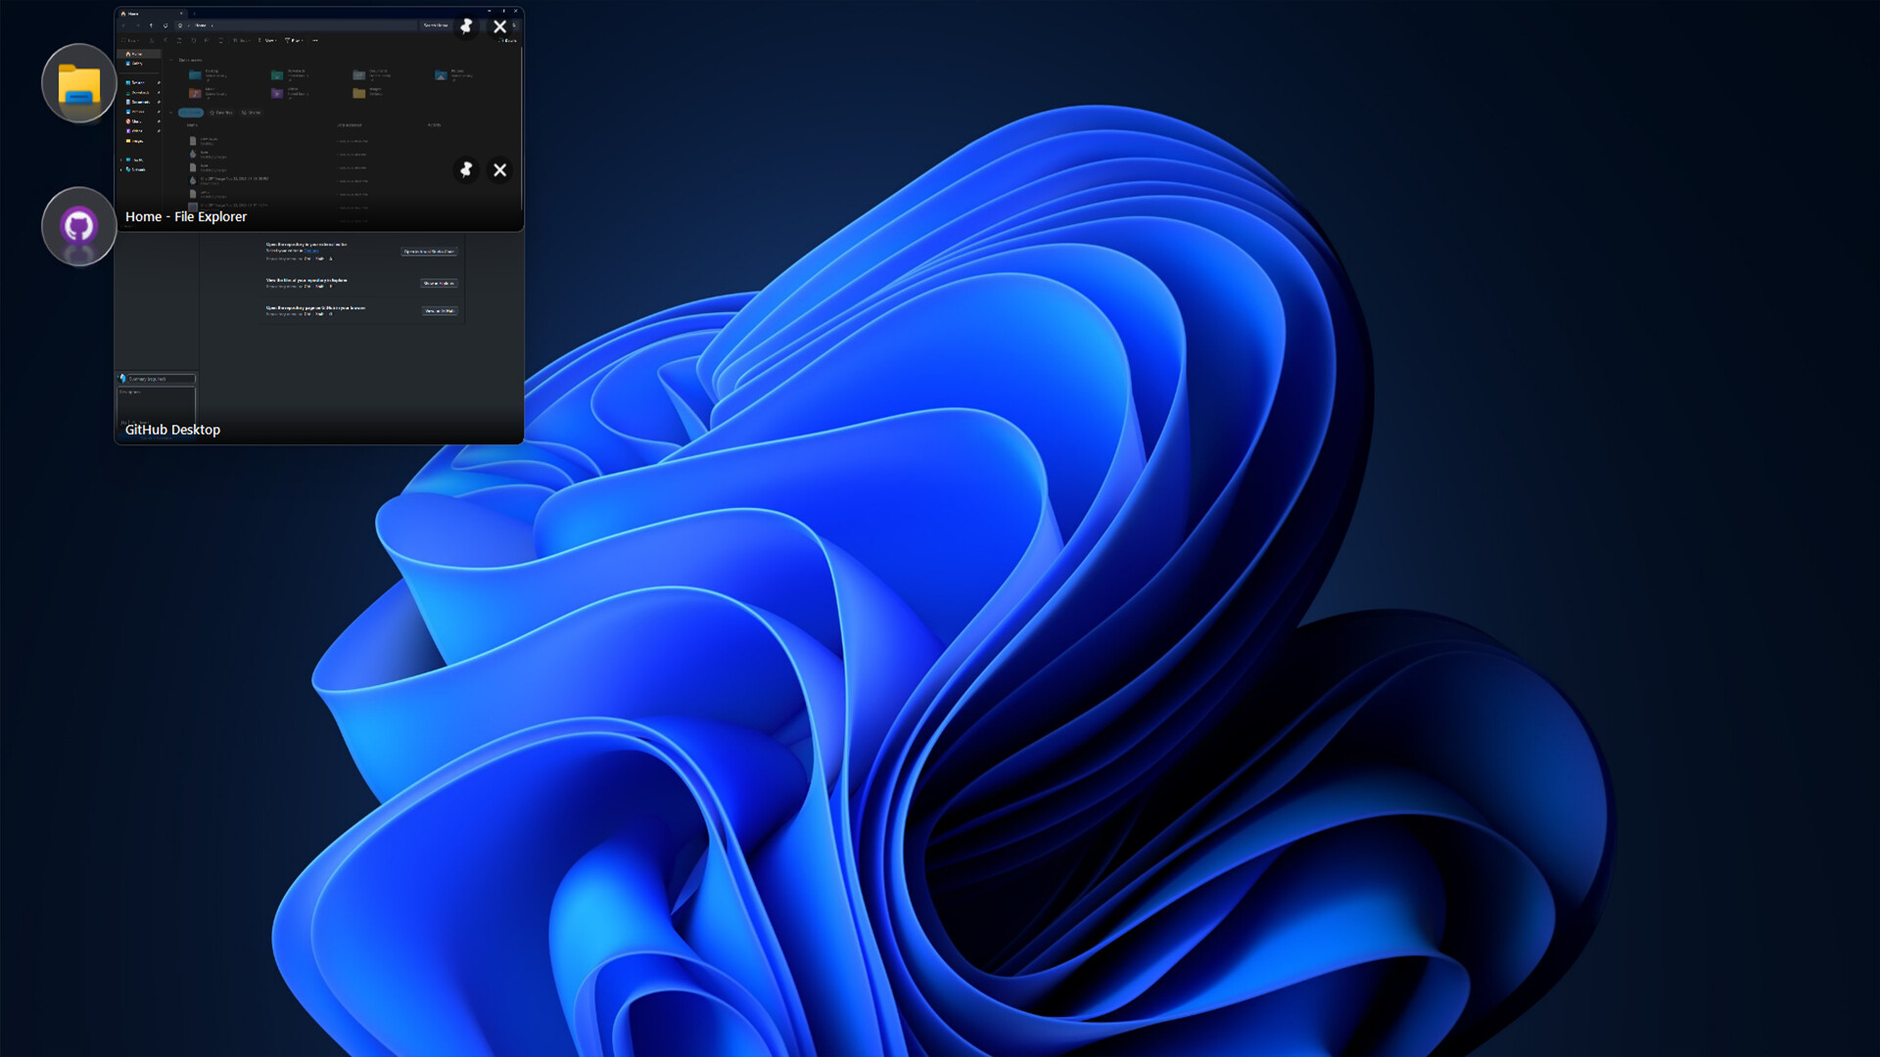Expand the address bar dropdown arrow
Image resolution: width=1880 pixels, height=1057 pixels.
(211, 25)
